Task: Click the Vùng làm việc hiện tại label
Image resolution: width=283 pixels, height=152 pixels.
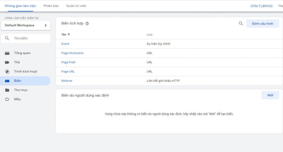Action: (x=22, y=18)
